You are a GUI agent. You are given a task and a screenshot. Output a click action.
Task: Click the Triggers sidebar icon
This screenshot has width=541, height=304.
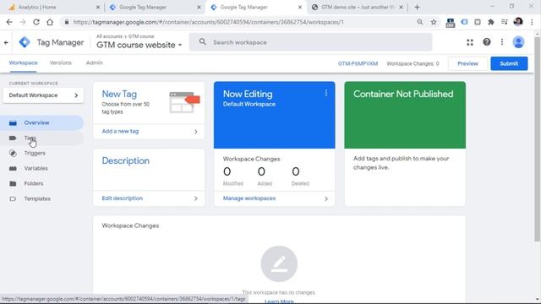point(13,153)
